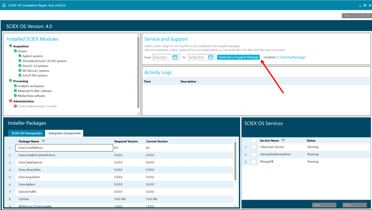This screenshot has width=372, height=210.
Task: Toggle the select-all services header checkbox
Action: point(254,141)
